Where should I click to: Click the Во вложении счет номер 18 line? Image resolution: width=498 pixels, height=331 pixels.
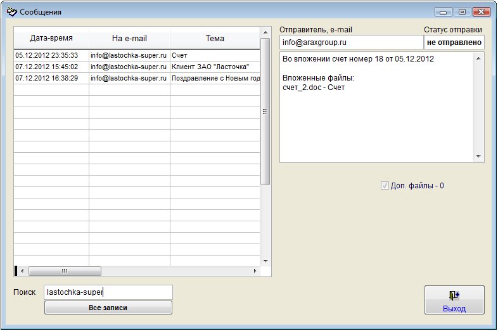358,59
